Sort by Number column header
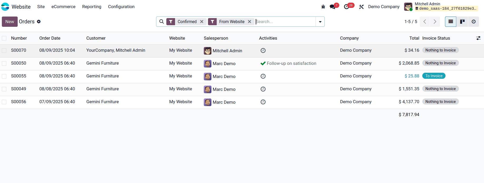This screenshot has height=183, width=484. click(19, 38)
